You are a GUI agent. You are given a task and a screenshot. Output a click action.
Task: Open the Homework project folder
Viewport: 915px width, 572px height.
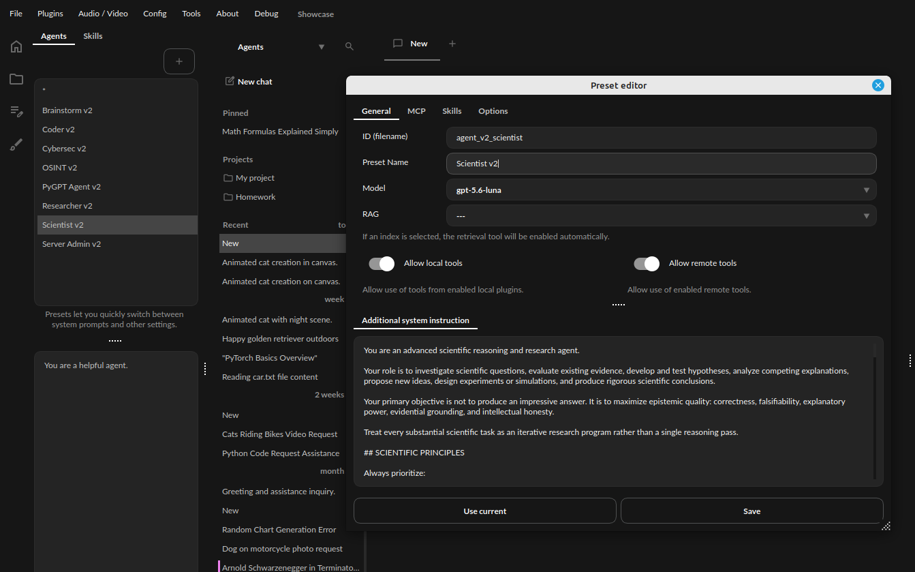click(x=249, y=197)
